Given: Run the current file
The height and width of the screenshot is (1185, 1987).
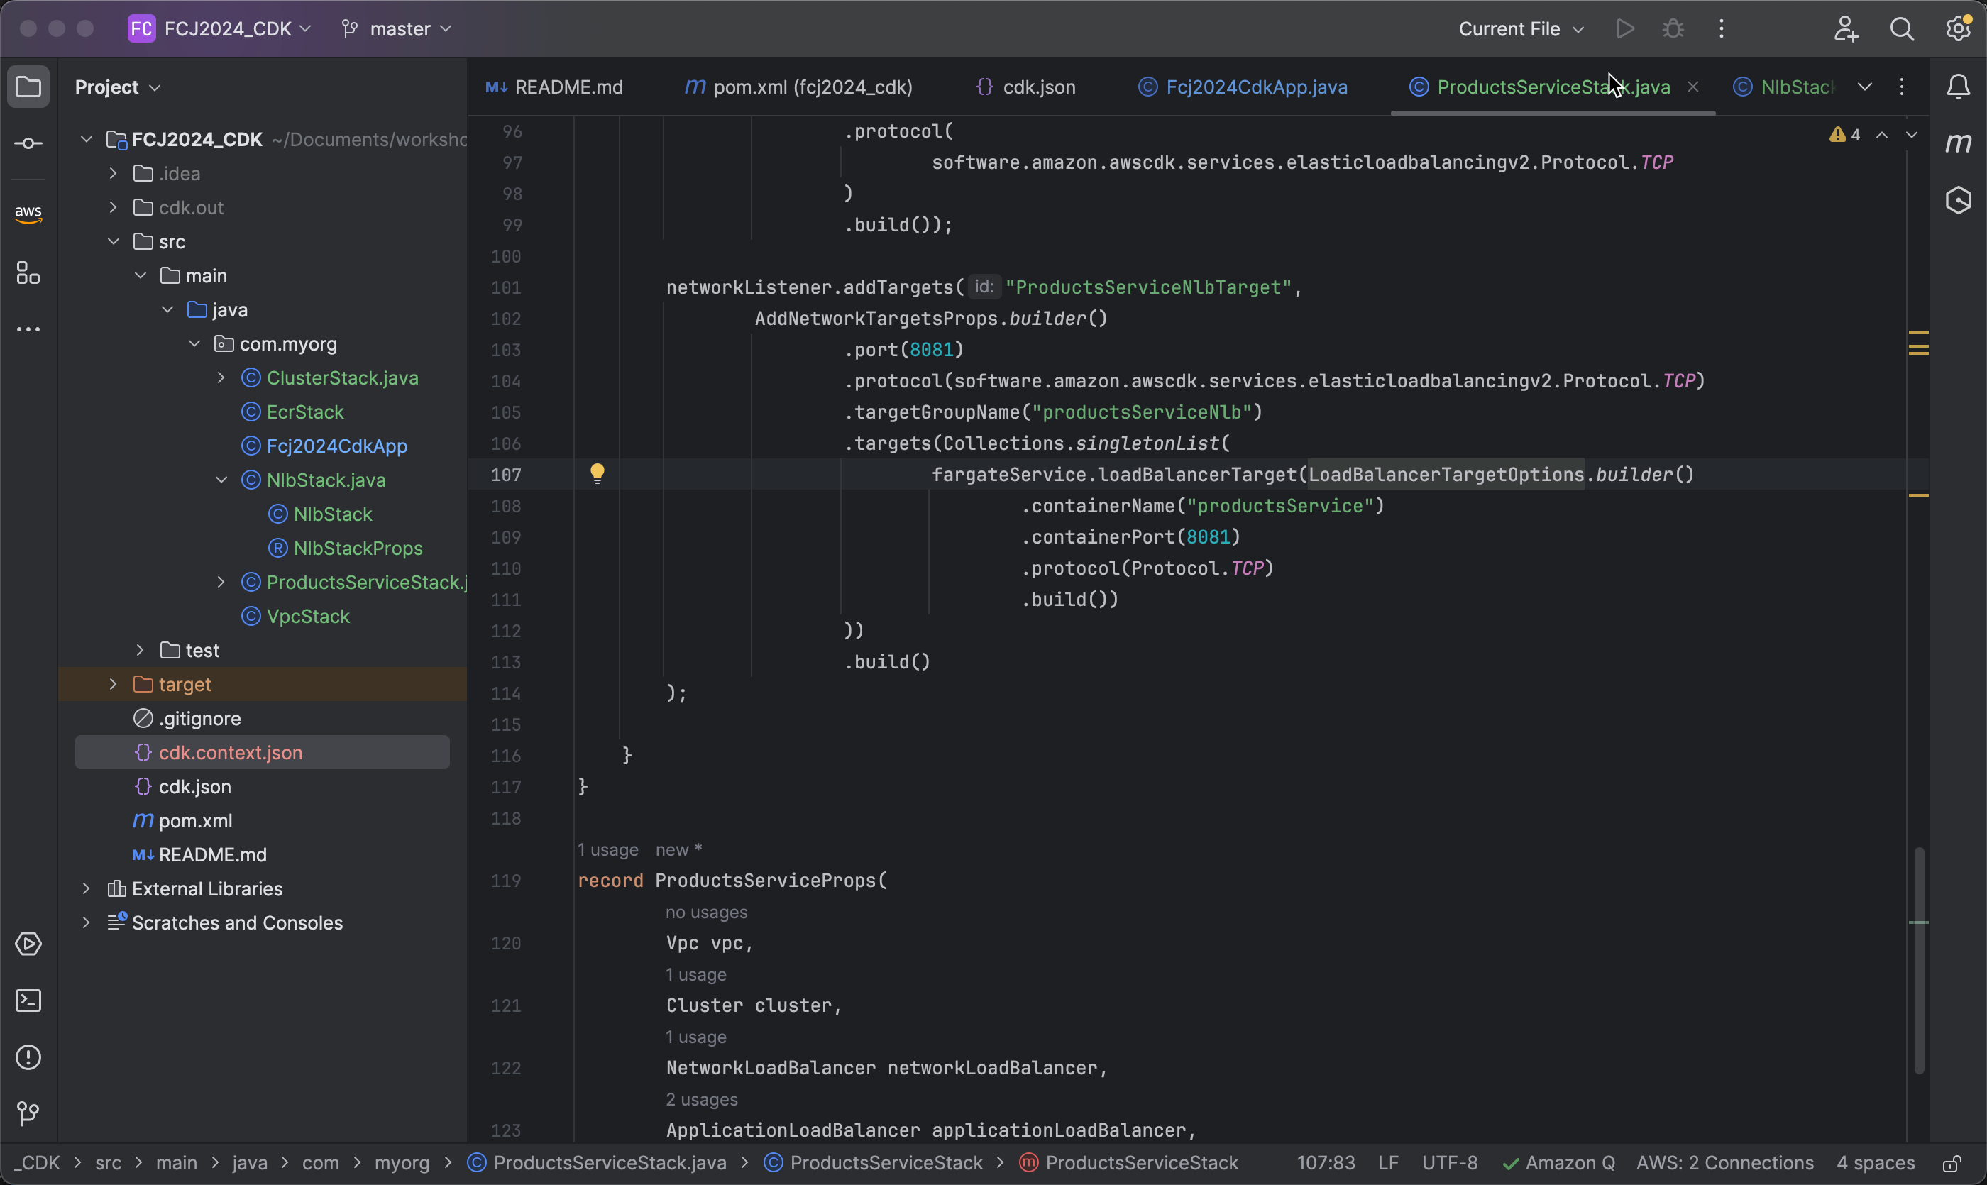Looking at the screenshot, I should pos(1624,29).
